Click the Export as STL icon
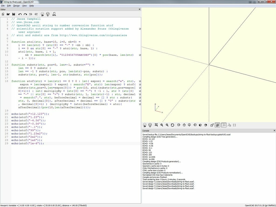 pyautogui.click(x=54, y=14)
